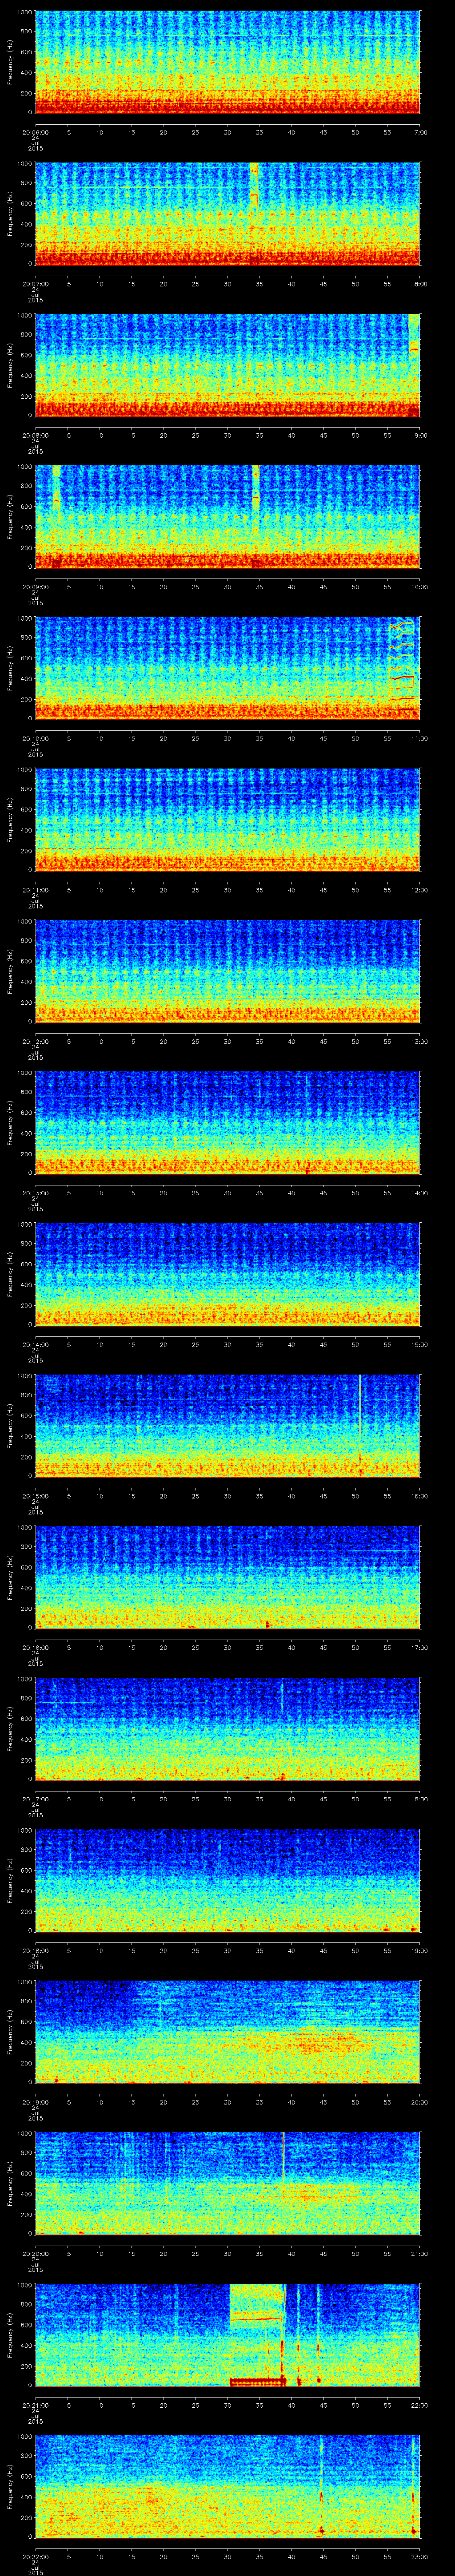The width and height of the screenshot is (455, 2576).
Task: Select the 20:17:00 start time label
Action: coord(35,1798)
